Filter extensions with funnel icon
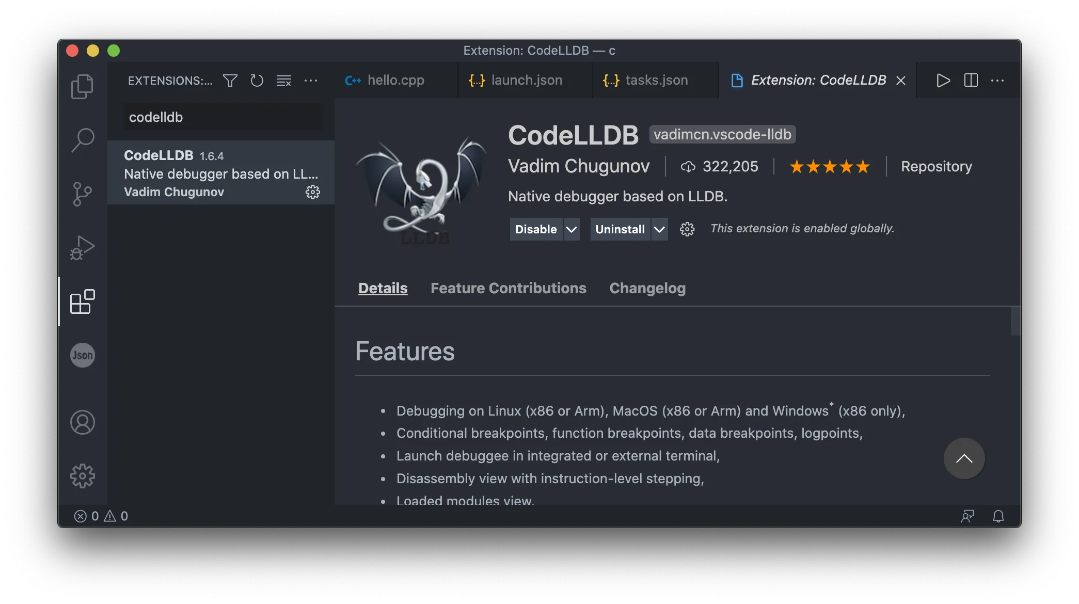This screenshot has width=1079, height=604. 230,81
